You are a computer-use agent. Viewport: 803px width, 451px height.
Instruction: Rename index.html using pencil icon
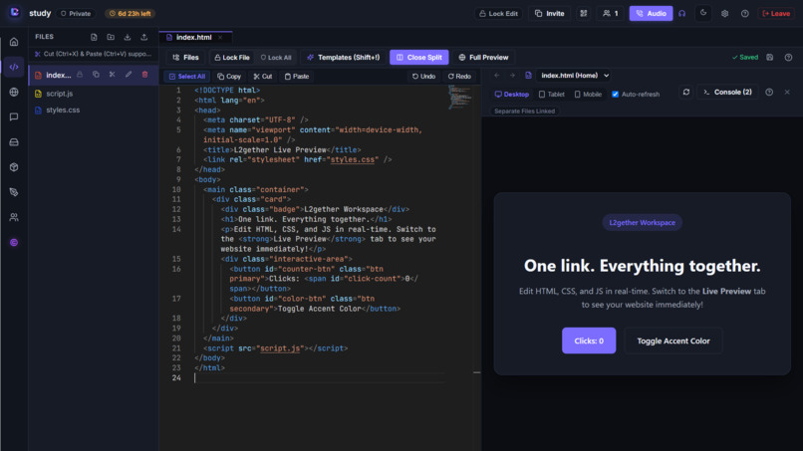coord(129,75)
